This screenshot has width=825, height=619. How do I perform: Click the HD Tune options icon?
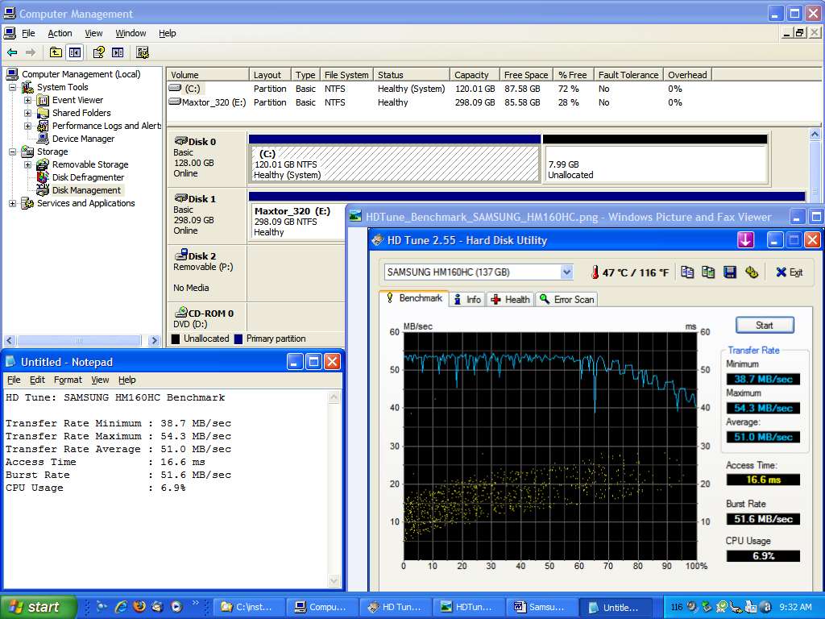click(x=752, y=272)
